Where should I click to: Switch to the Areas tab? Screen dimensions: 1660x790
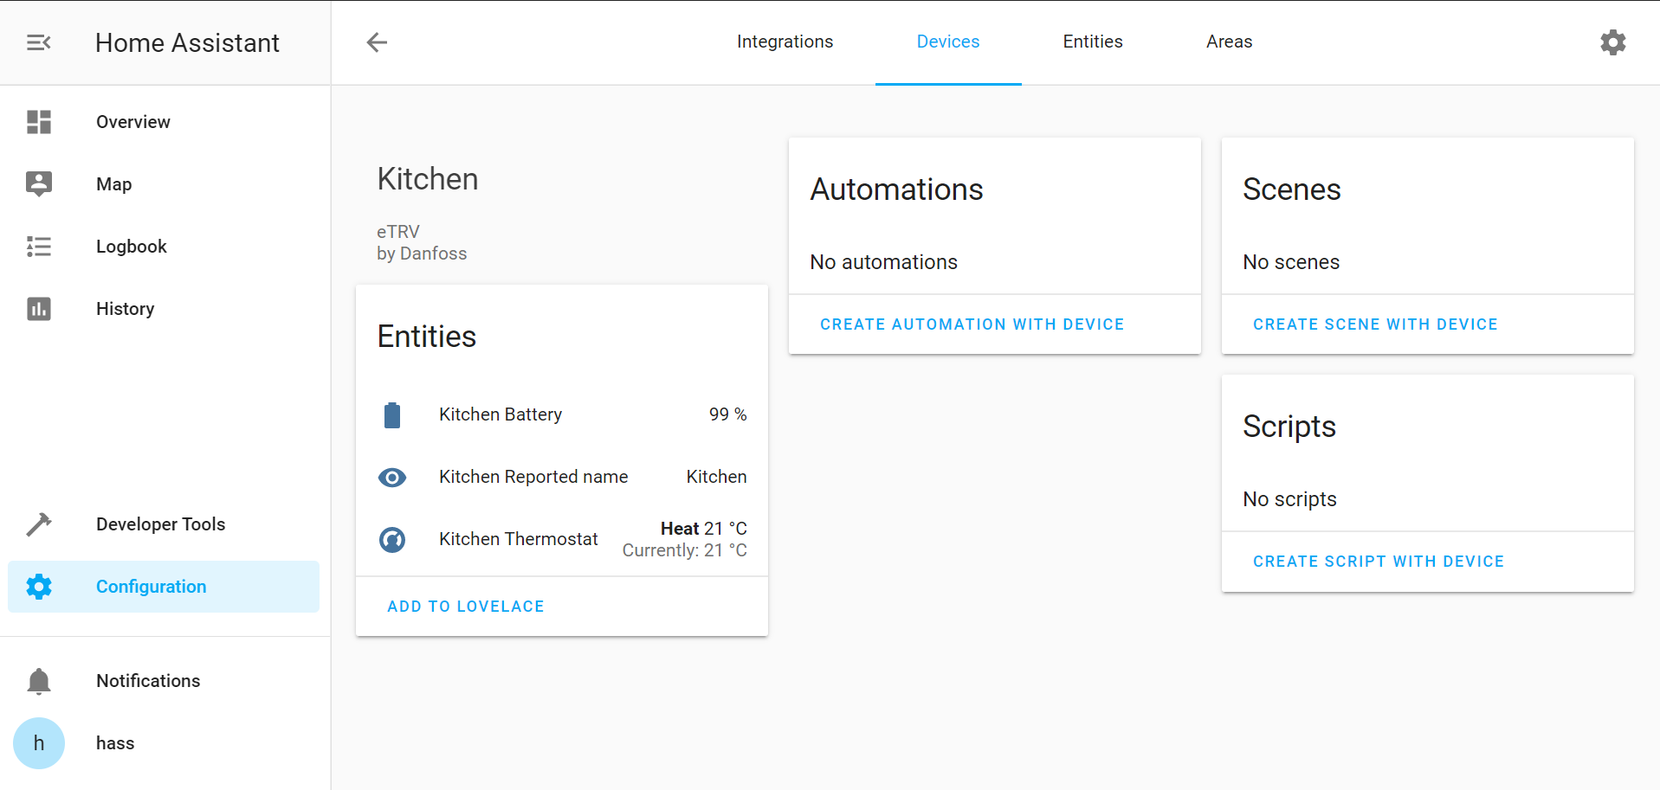coord(1229,42)
